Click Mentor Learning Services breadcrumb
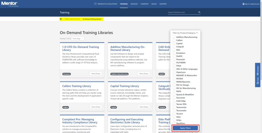Viewport: 262px width, 133px height. click(72, 19)
